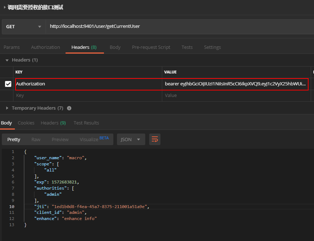View the response Headers (9) tab
This screenshot has width=314, height=241.
point(53,123)
